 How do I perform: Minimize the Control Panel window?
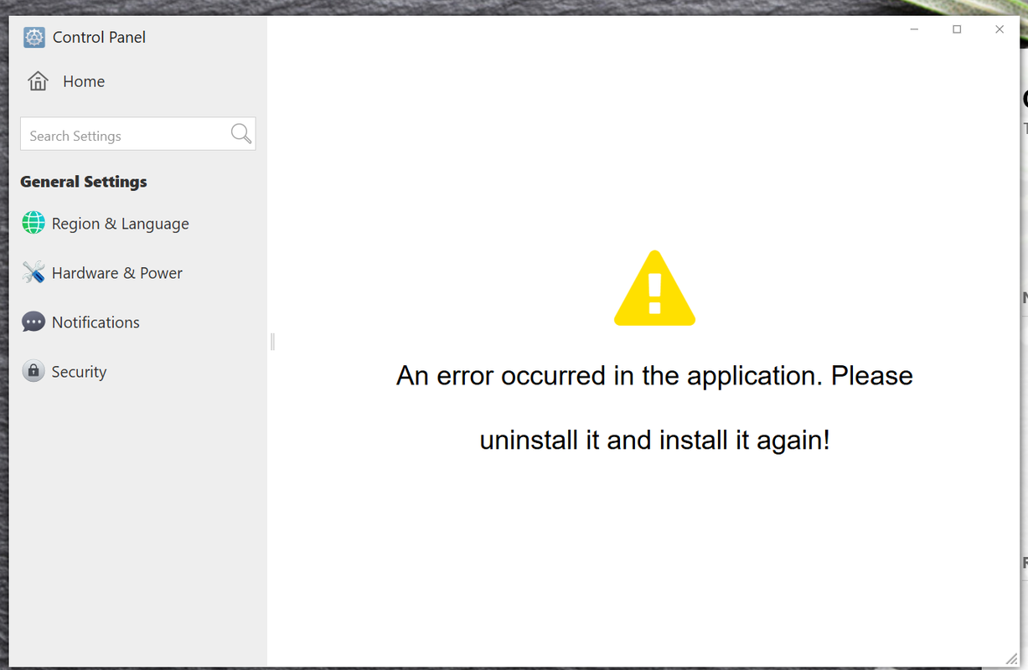click(x=914, y=29)
